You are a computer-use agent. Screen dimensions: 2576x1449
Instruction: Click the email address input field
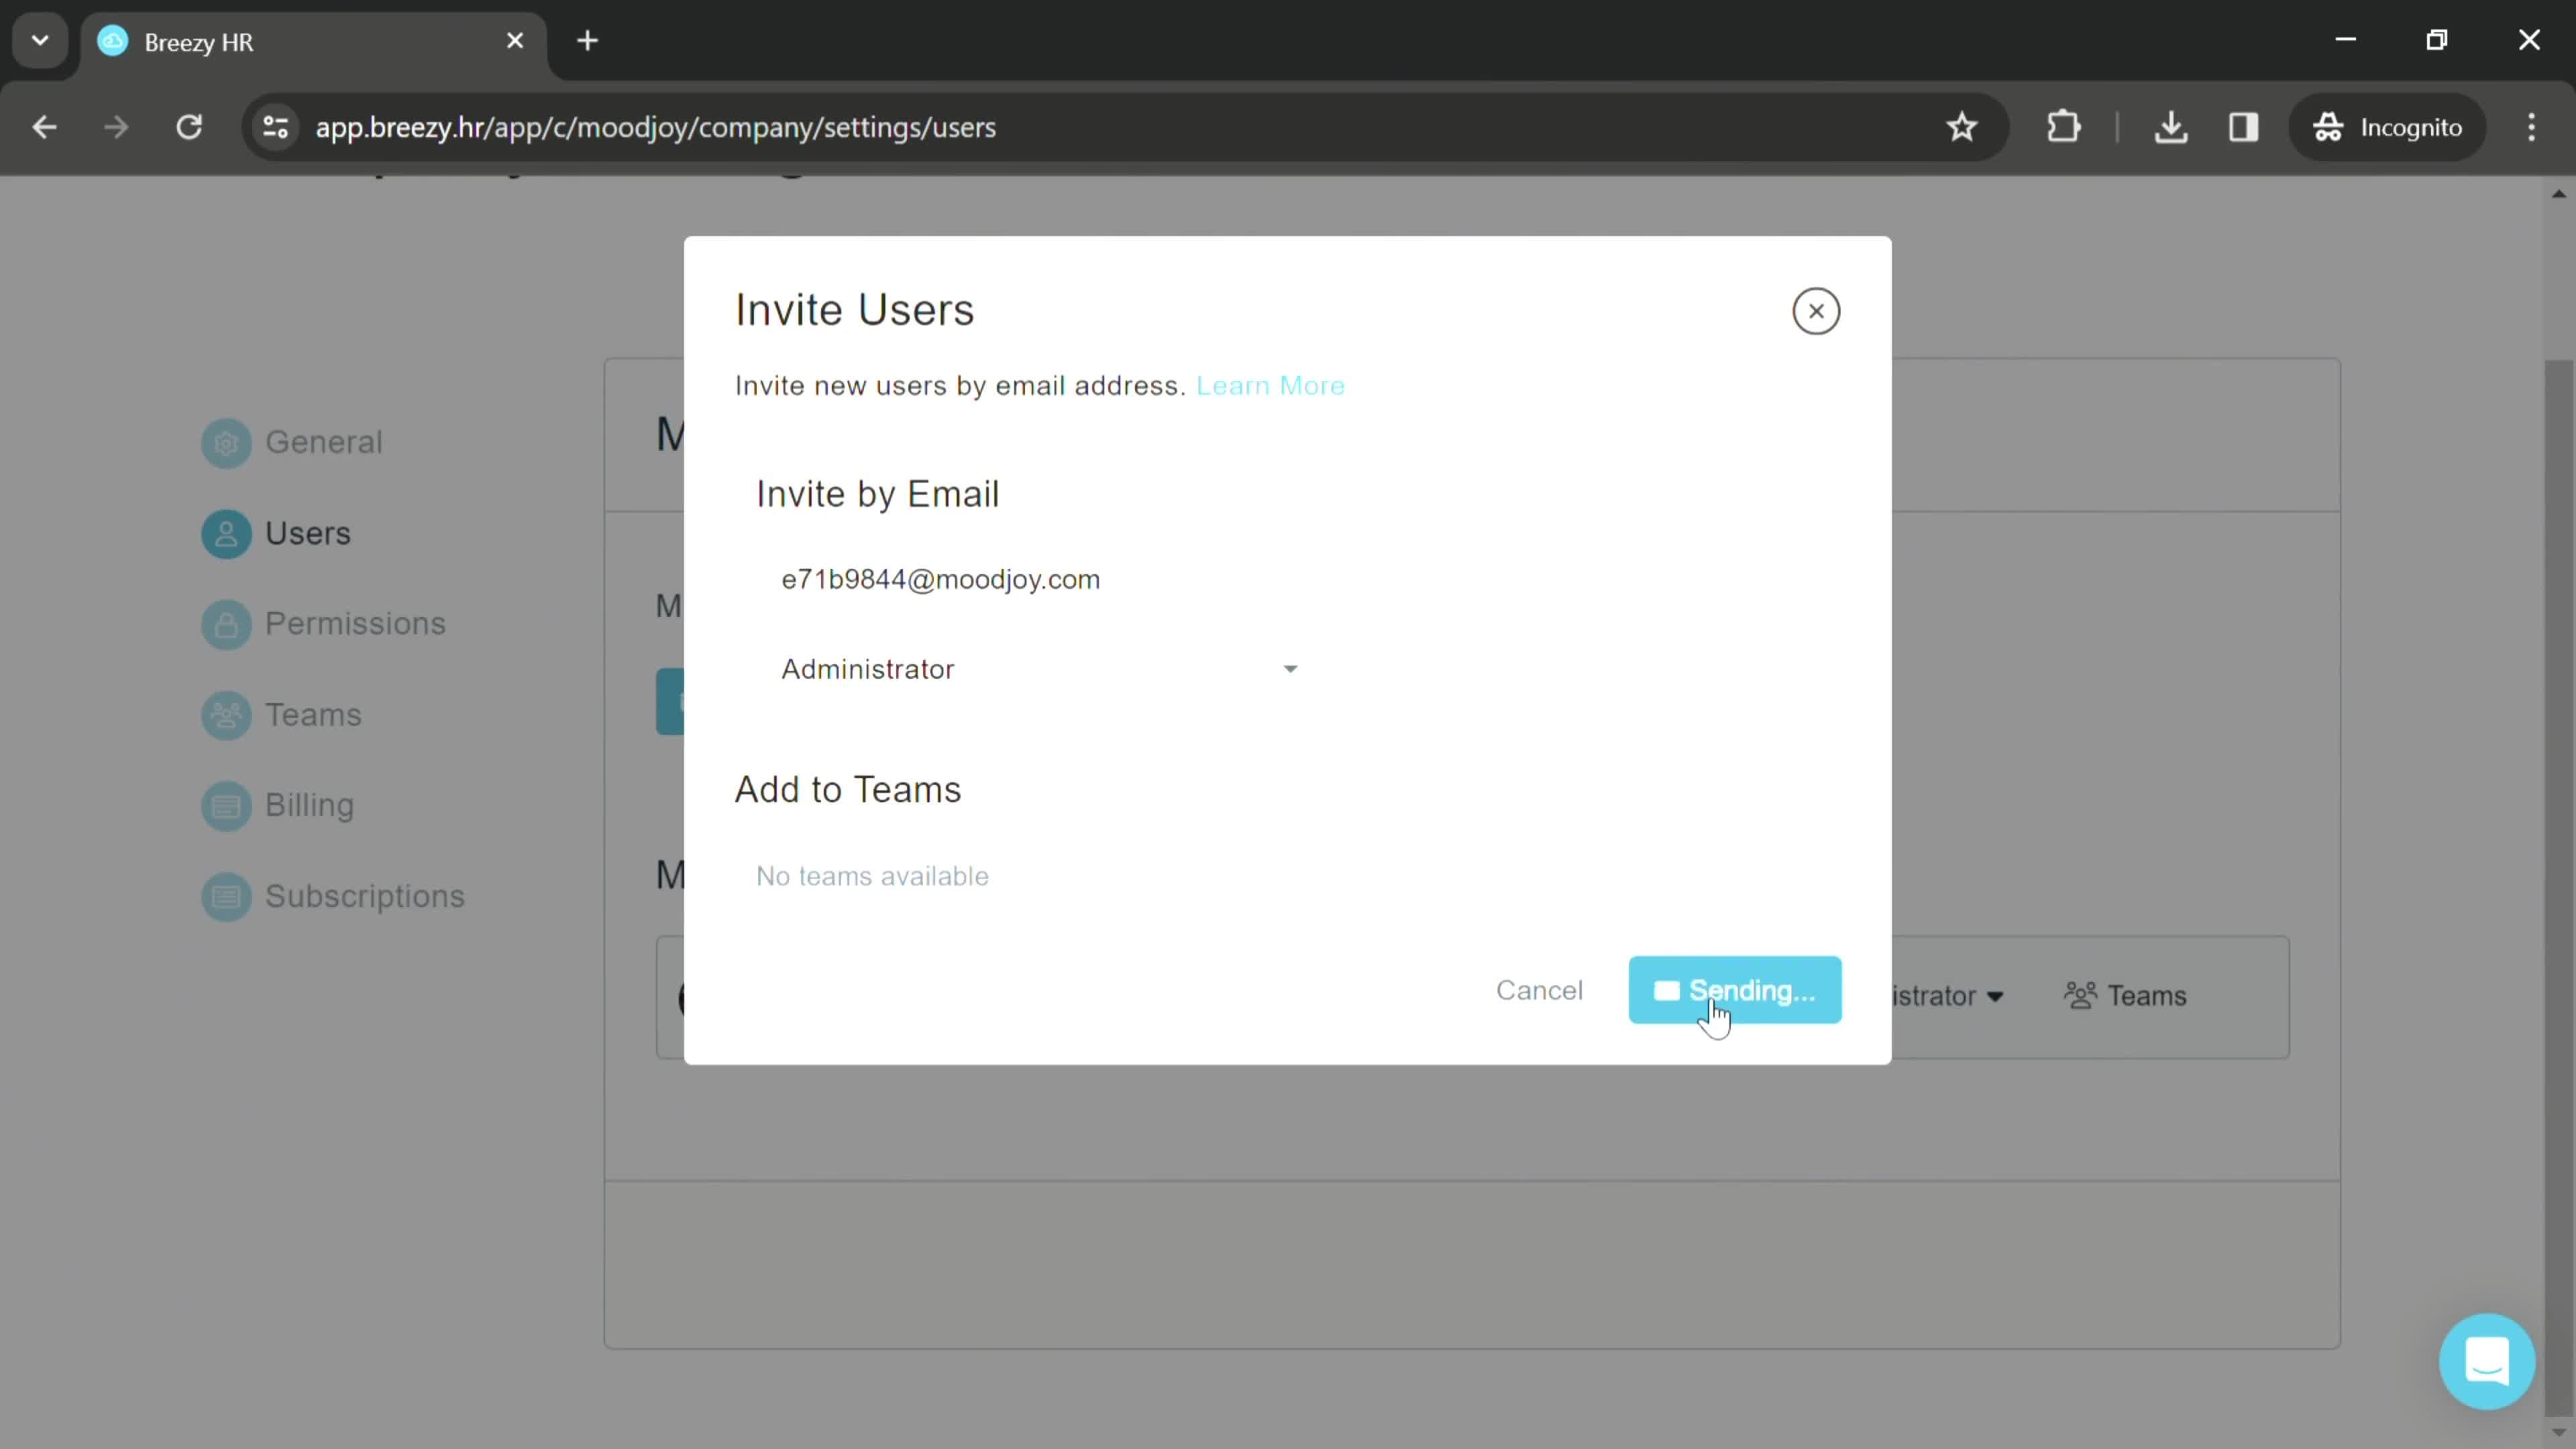(x=939, y=578)
